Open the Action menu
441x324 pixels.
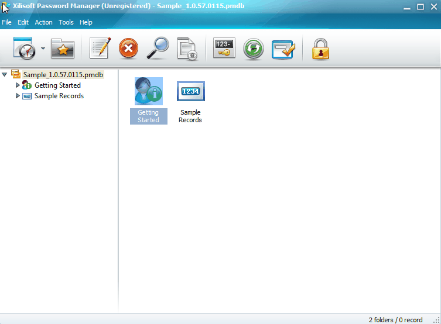(x=43, y=22)
